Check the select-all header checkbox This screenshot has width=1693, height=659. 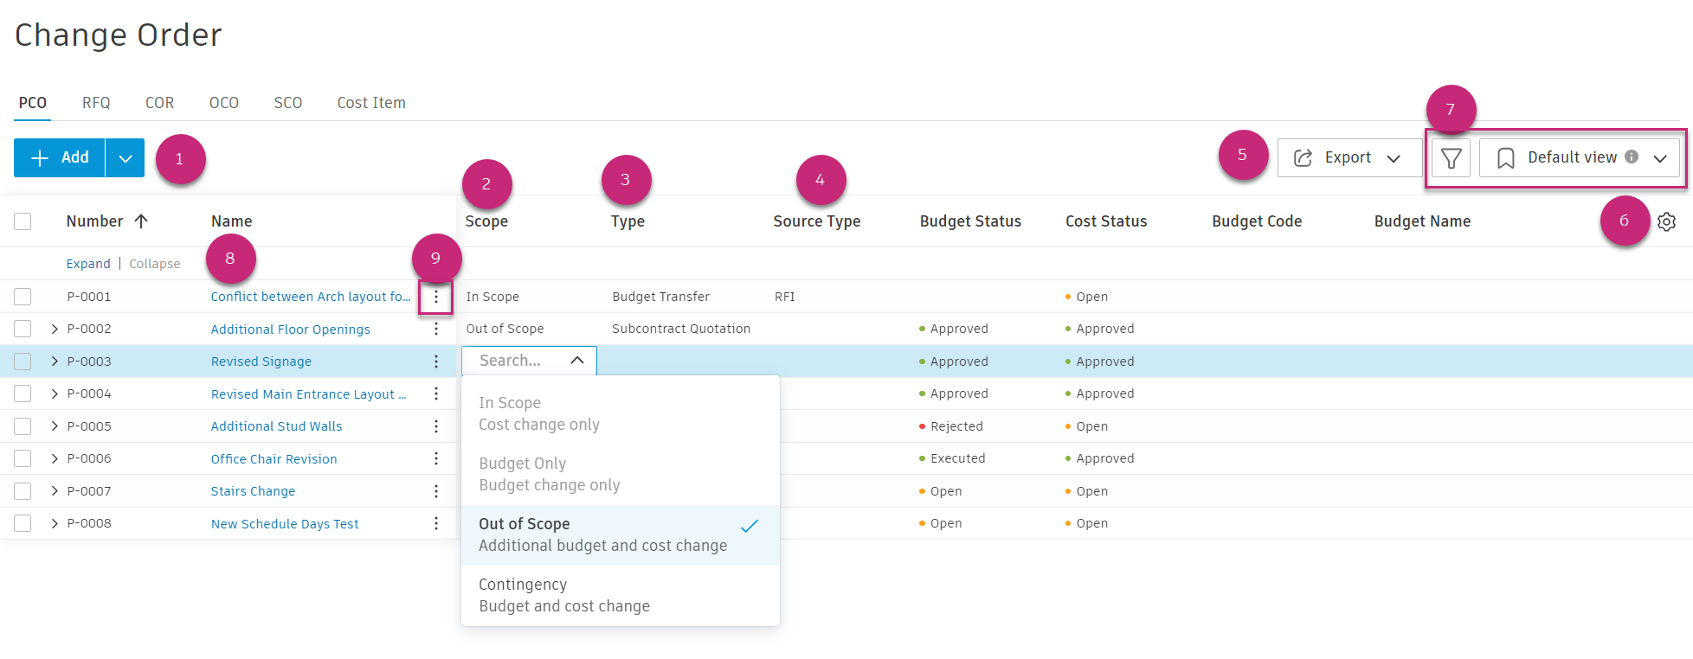(x=23, y=221)
